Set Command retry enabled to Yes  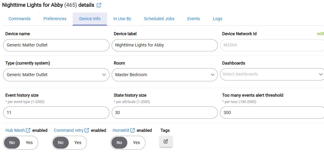pos(78,143)
